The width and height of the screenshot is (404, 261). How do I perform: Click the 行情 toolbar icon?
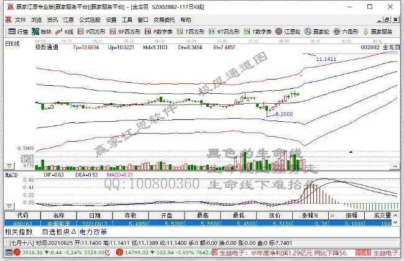click(x=18, y=31)
